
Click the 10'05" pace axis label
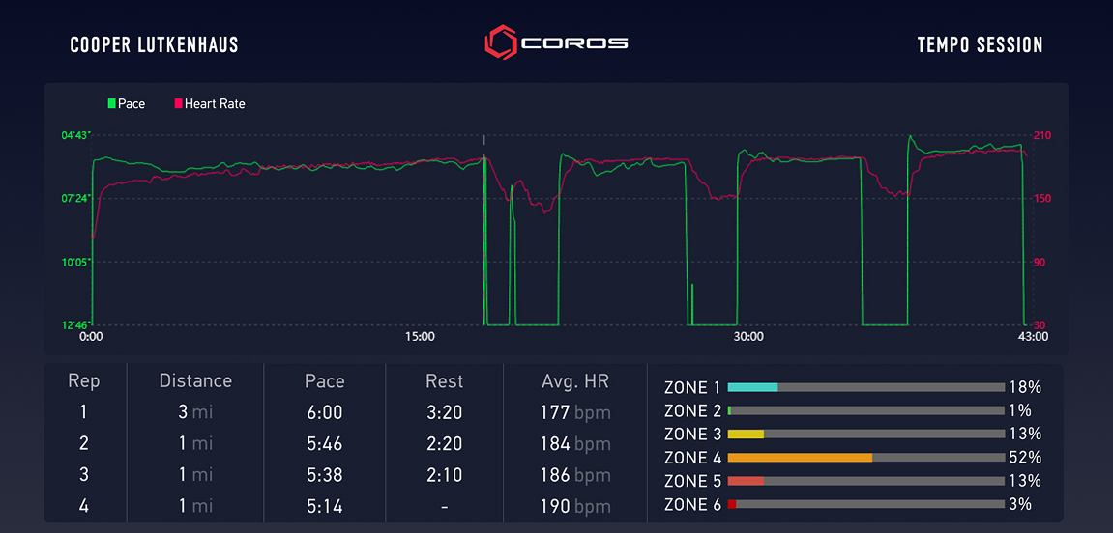coord(78,263)
